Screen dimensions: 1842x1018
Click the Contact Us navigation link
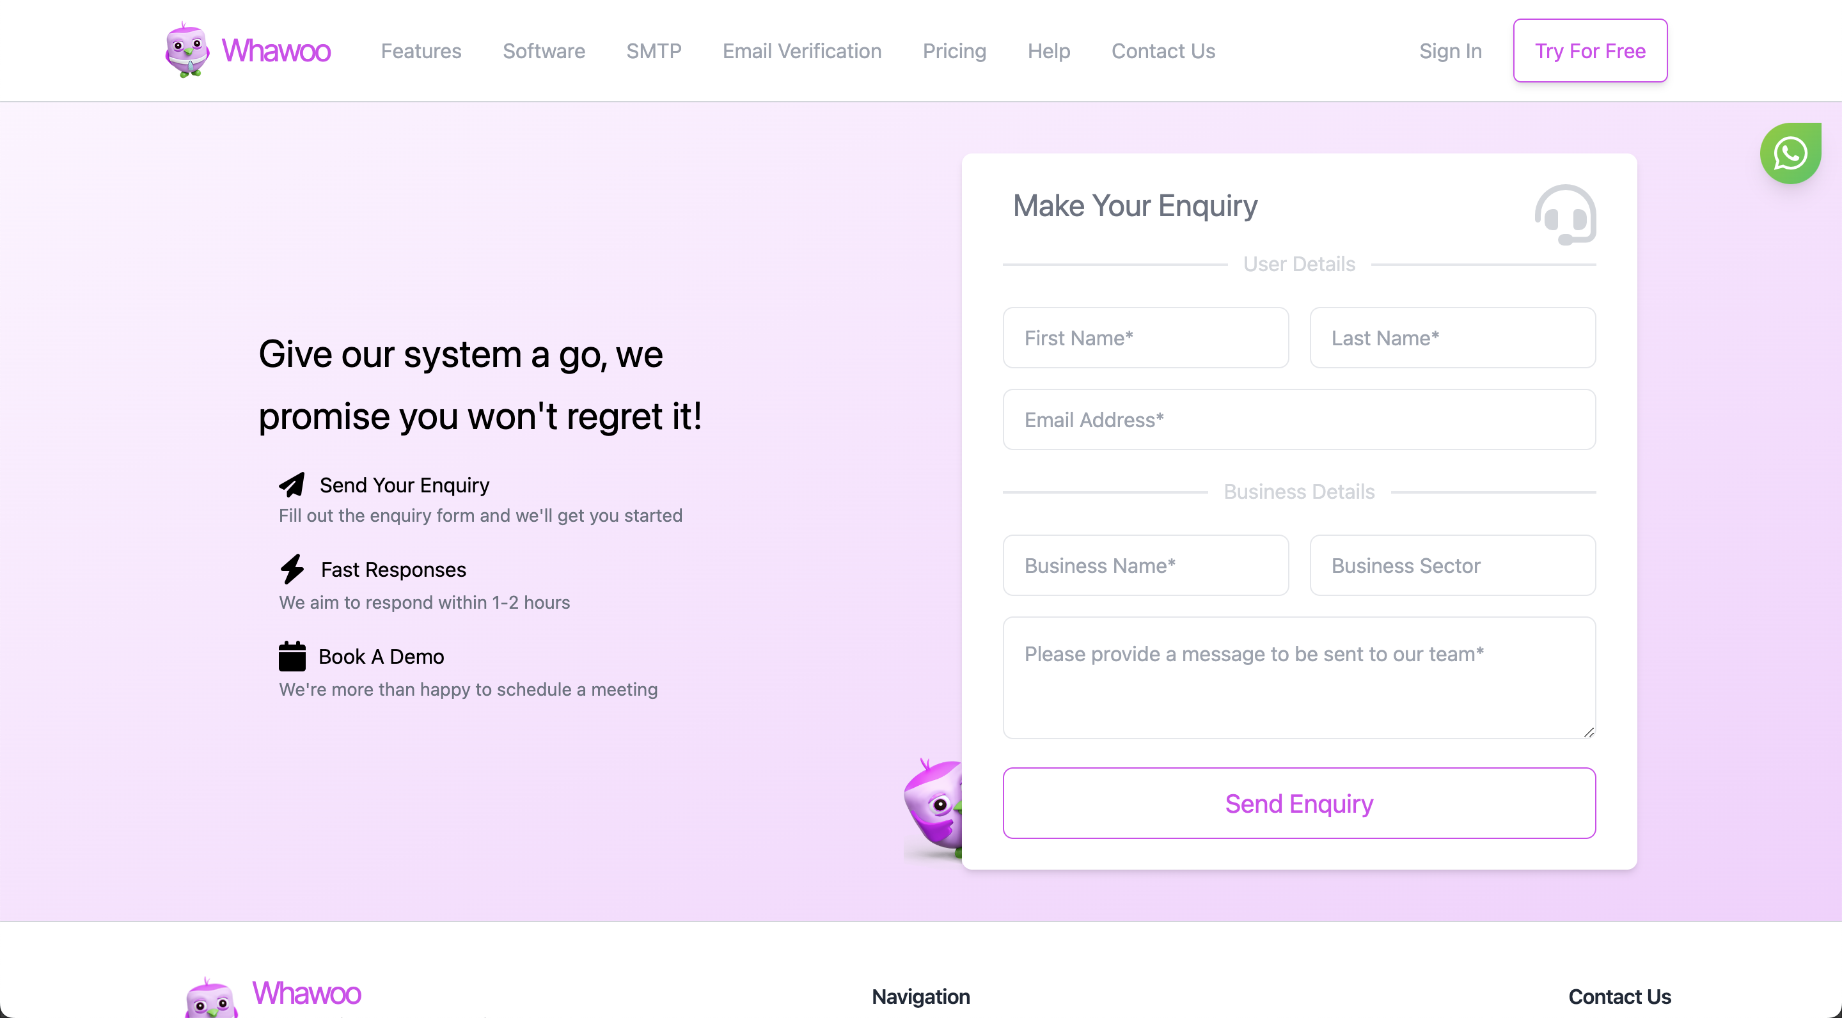click(1162, 50)
